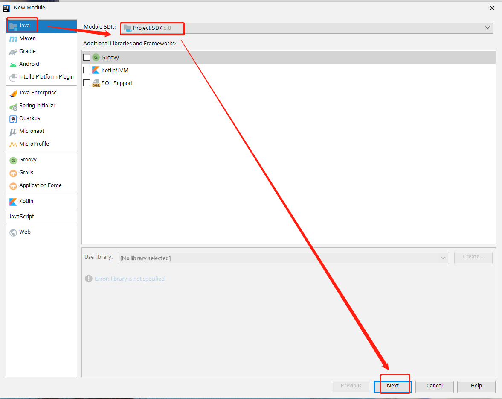Screen dimensions: 502x399
Task: Select the Kotlin/JVM label text
Action: coord(115,70)
